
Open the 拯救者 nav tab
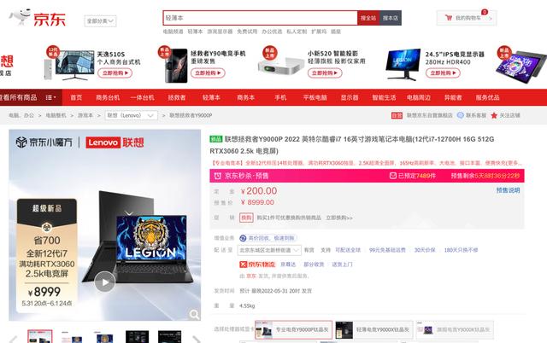(x=177, y=97)
